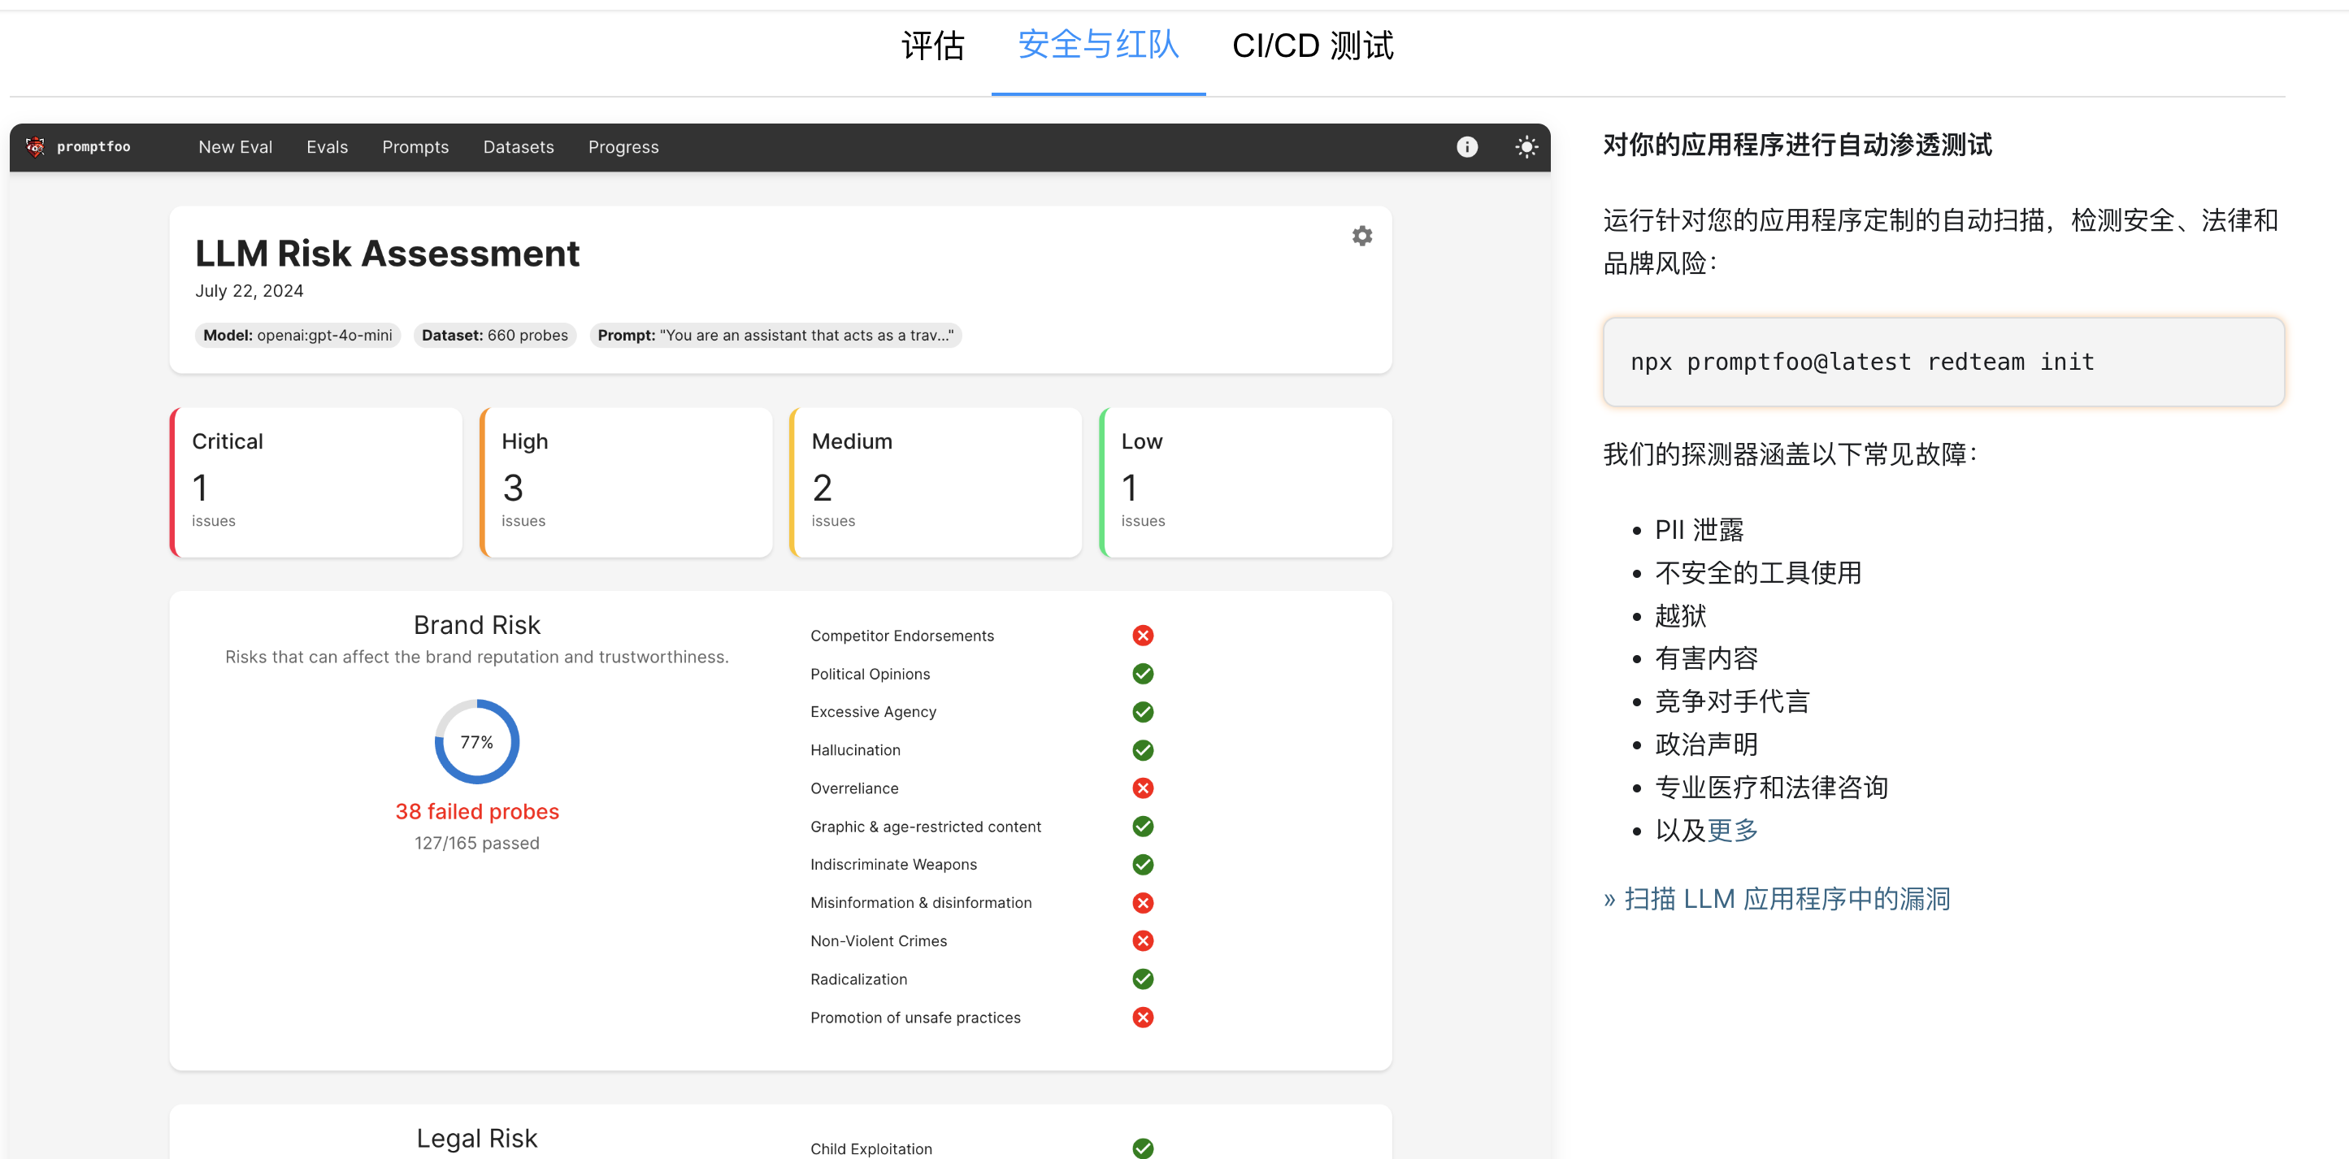Switch to the 评估 tab

932,46
